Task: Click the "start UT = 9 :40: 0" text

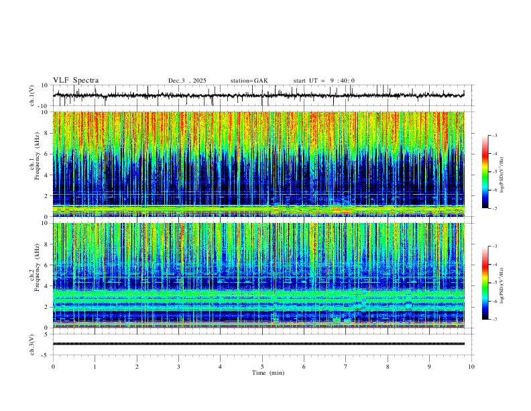Action: click(x=324, y=81)
